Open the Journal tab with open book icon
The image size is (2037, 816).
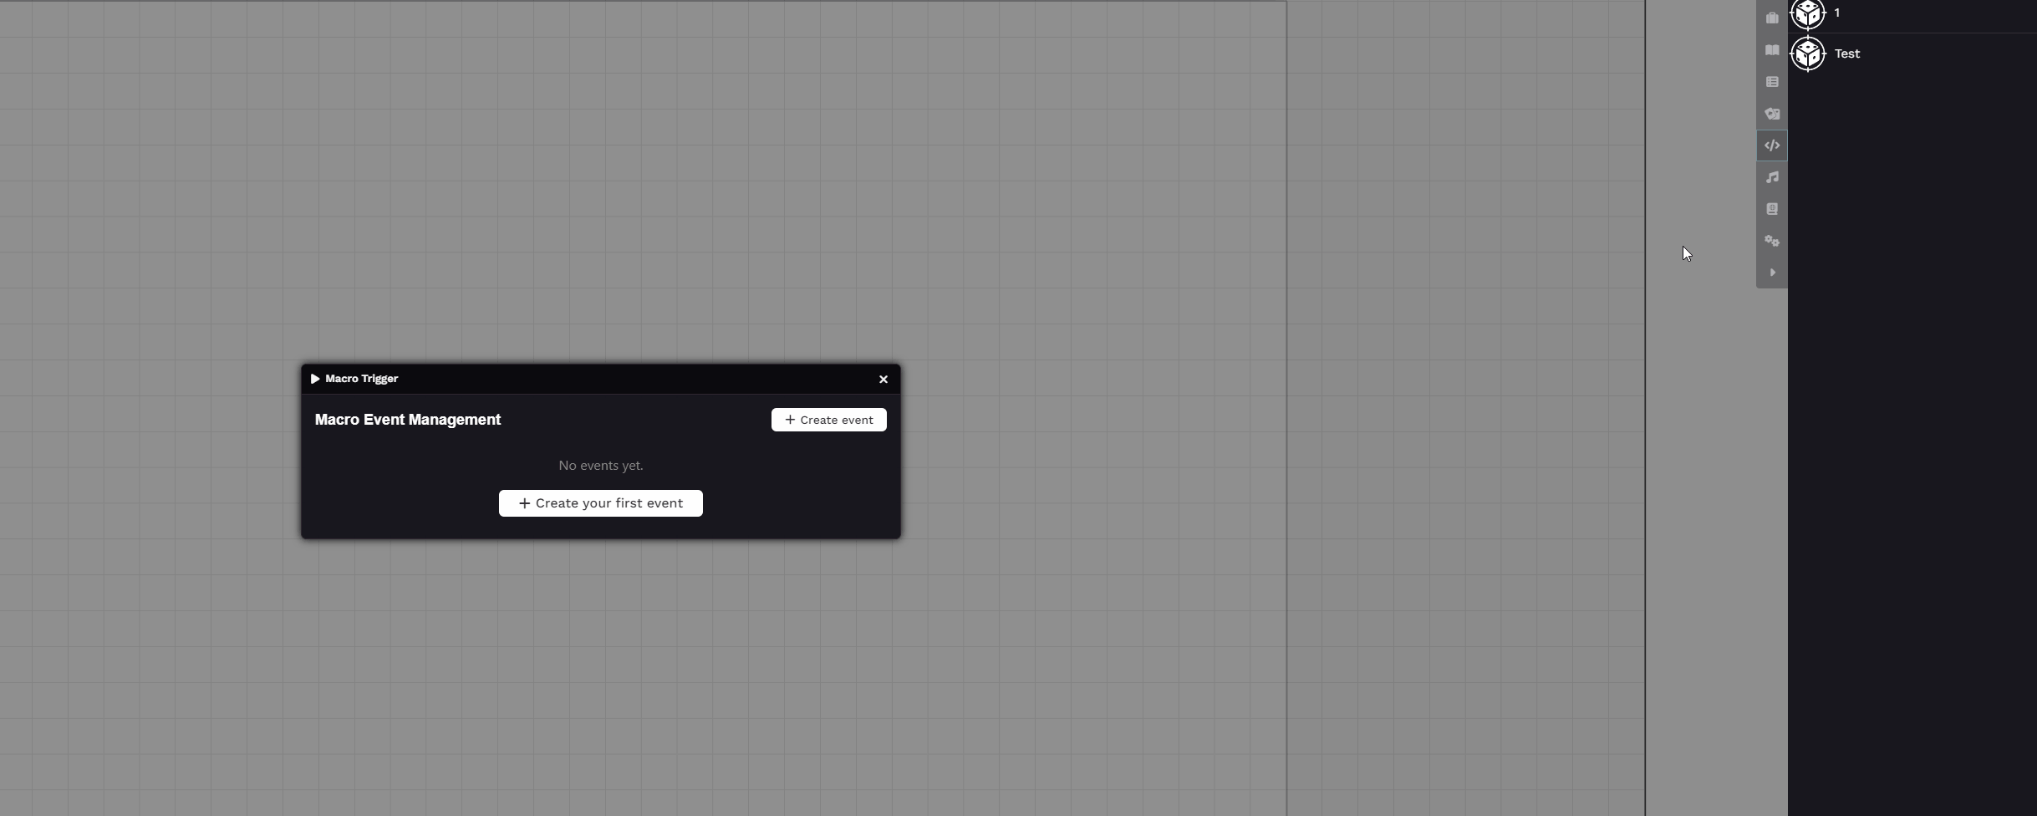pyautogui.click(x=1771, y=50)
